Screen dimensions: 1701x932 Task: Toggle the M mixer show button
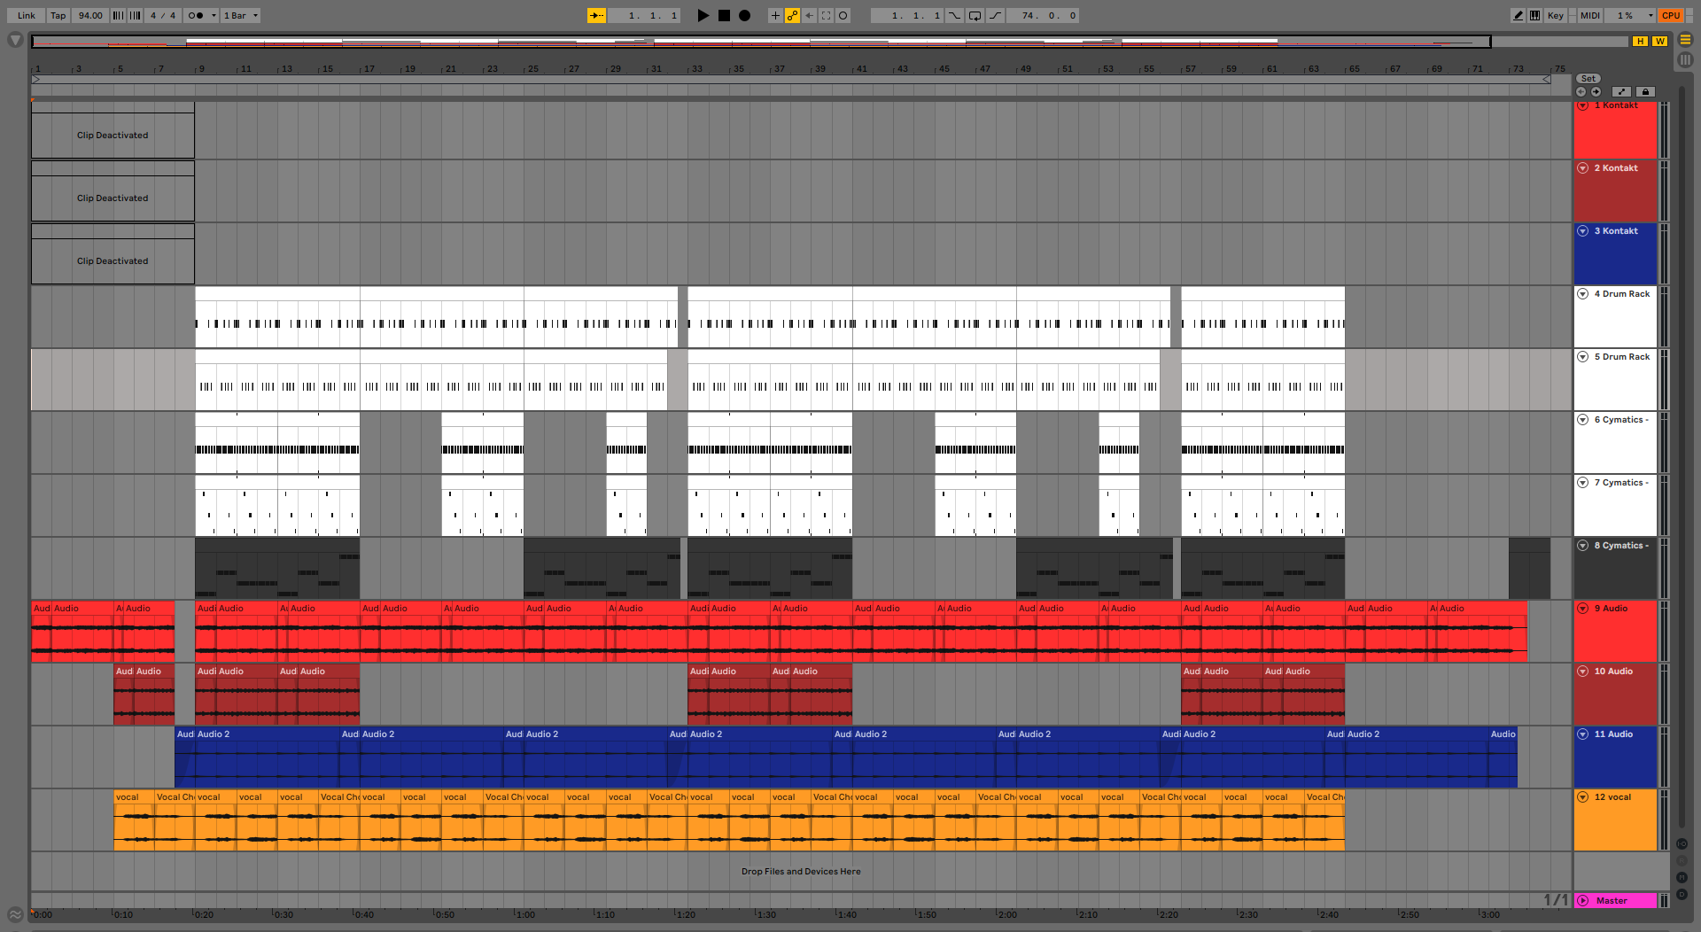[1682, 877]
